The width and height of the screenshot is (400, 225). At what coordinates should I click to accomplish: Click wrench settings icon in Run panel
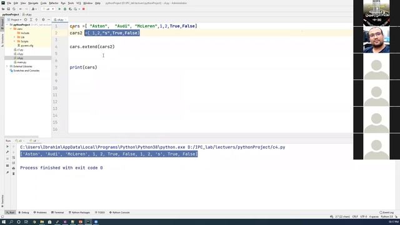click(x=7, y=152)
